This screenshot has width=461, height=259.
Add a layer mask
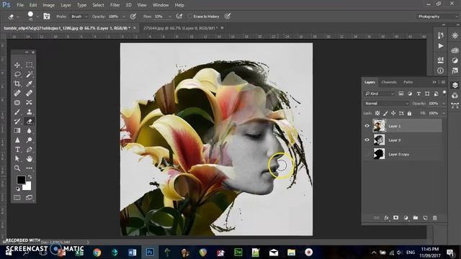pos(395,218)
